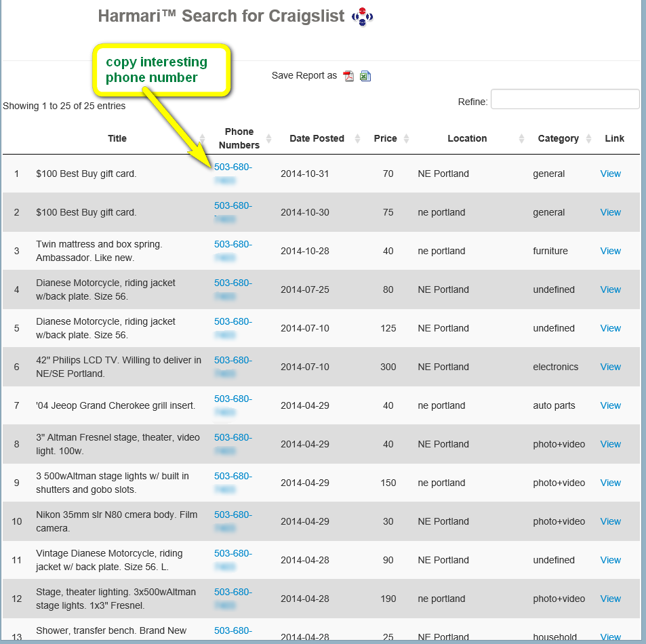Select the date "2014-10-31"
Viewport: 646px width, 644px height.
305,174
